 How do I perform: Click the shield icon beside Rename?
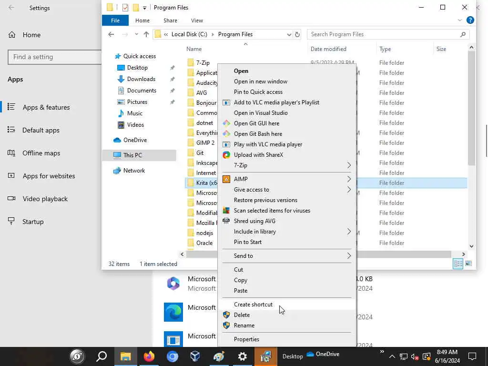[x=226, y=325]
